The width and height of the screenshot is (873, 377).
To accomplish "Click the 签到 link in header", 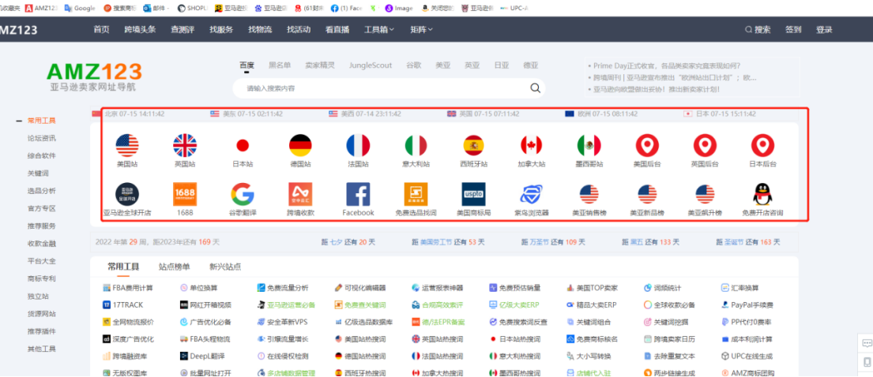I will [x=793, y=29].
